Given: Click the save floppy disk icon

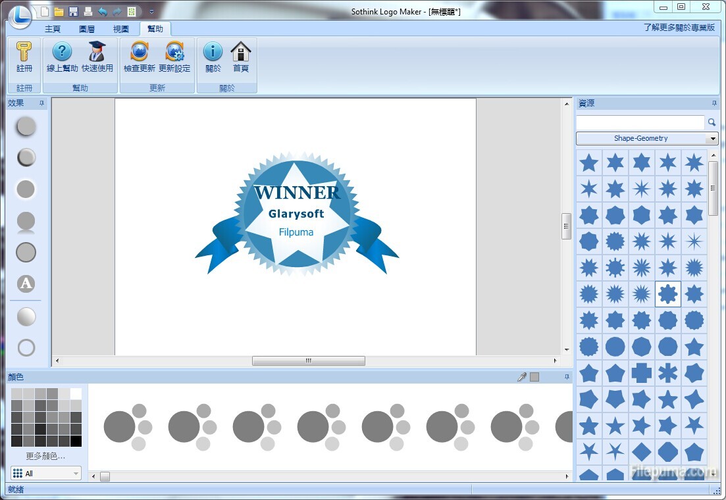Looking at the screenshot, I should pos(74,12).
